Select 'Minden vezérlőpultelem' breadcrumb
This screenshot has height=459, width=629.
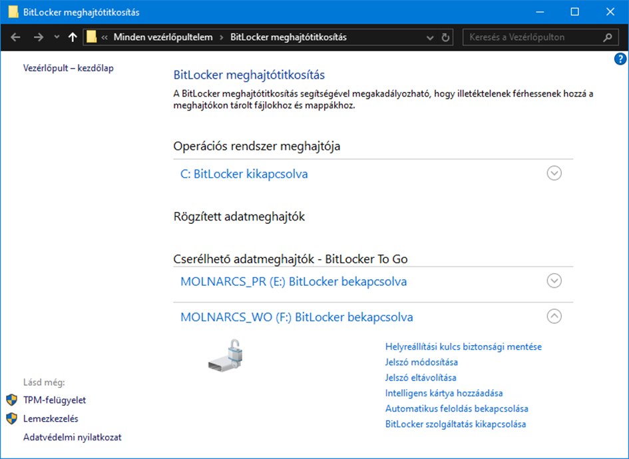[163, 37]
